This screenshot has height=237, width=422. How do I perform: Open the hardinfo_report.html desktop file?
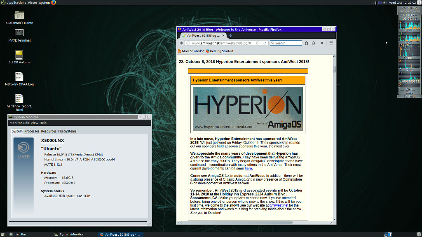point(19,98)
